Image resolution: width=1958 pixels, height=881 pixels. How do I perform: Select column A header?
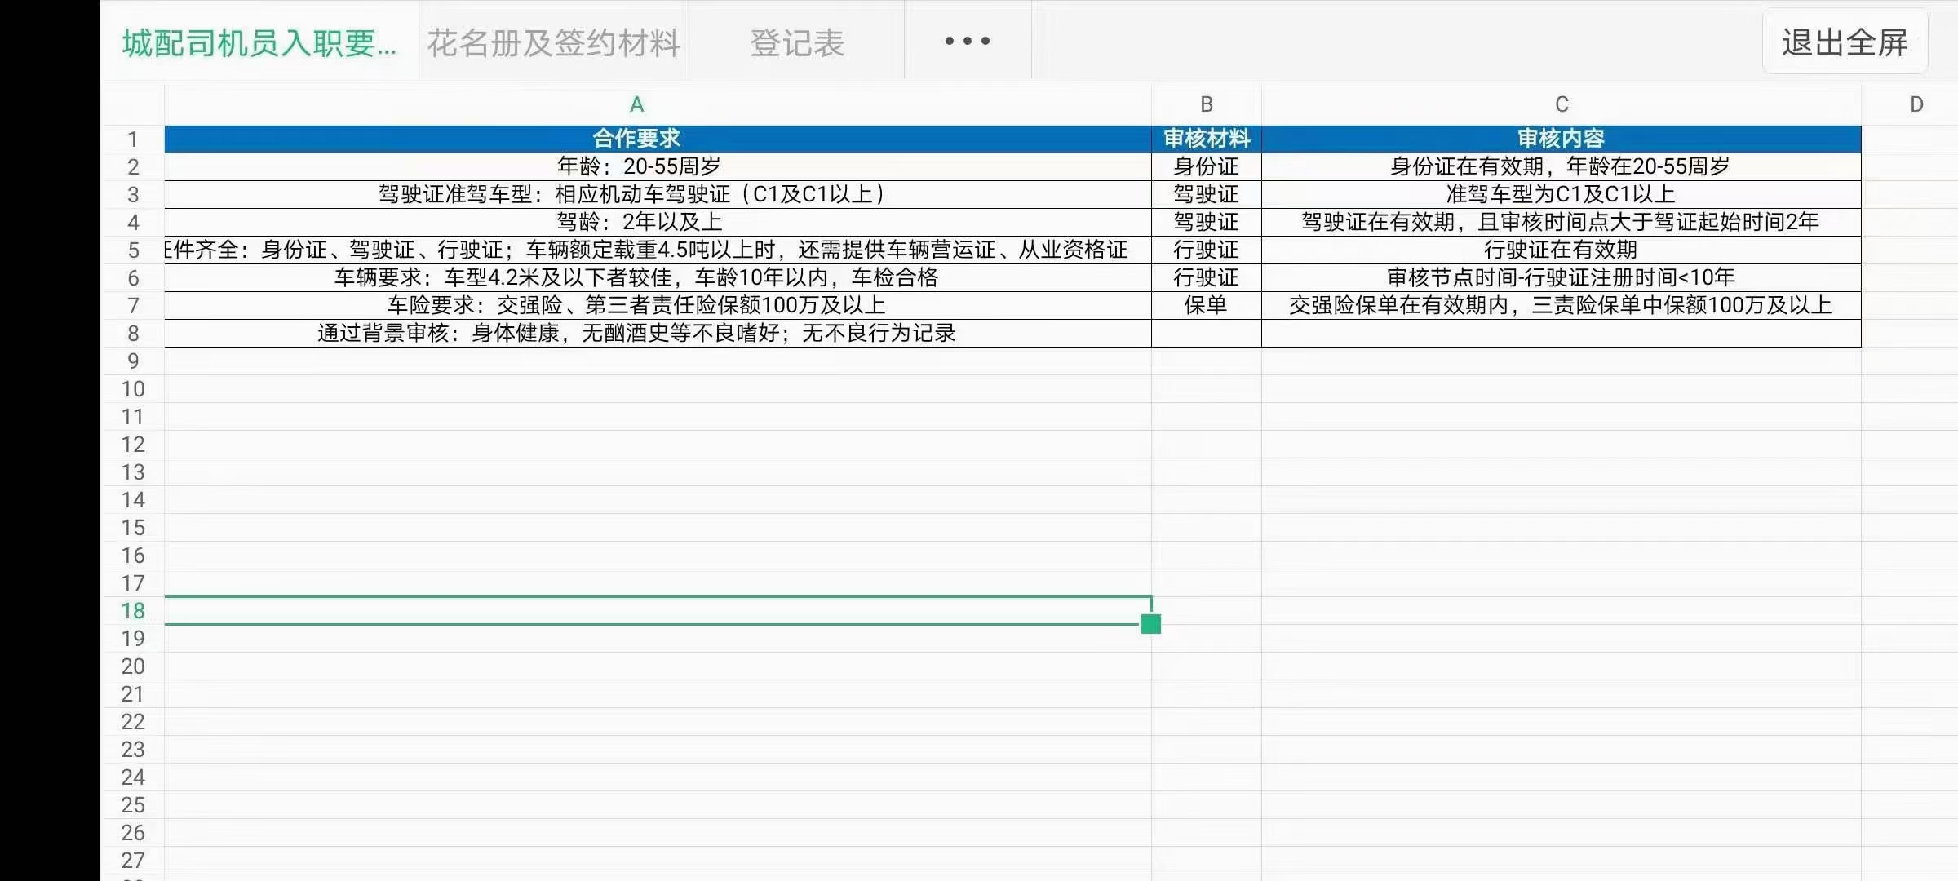(636, 104)
